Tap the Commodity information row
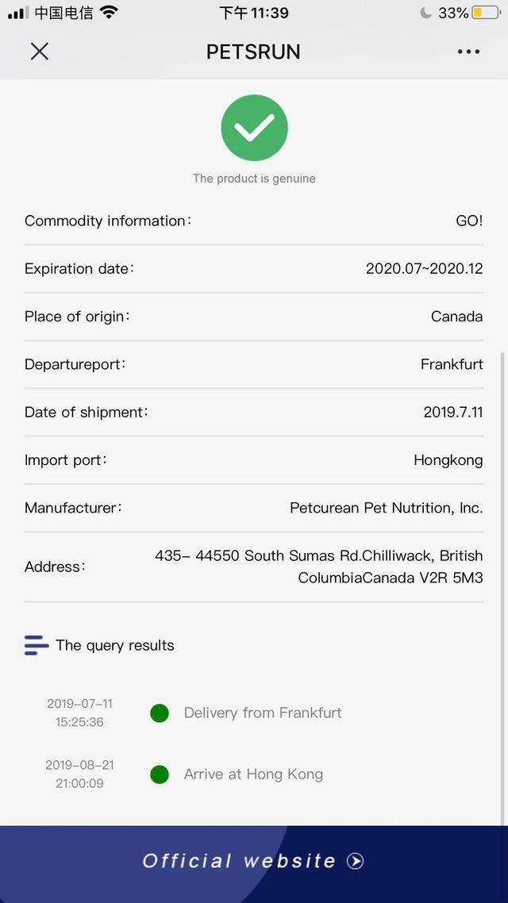This screenshot has height=903, width=508. (254, 221)
